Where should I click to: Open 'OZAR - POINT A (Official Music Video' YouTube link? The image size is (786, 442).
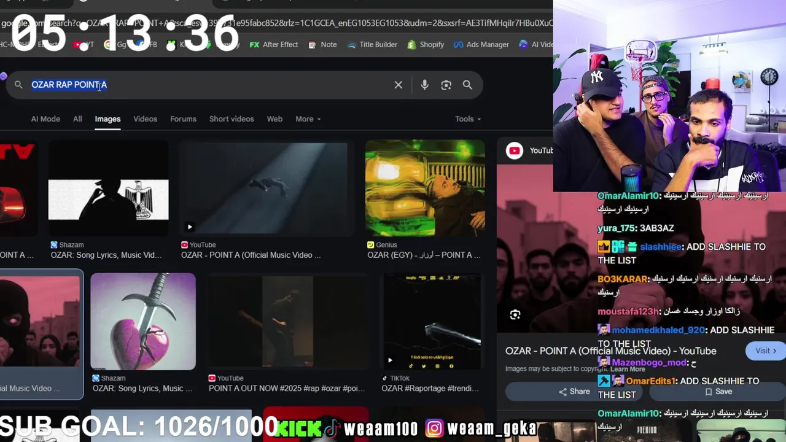point(251,255)
